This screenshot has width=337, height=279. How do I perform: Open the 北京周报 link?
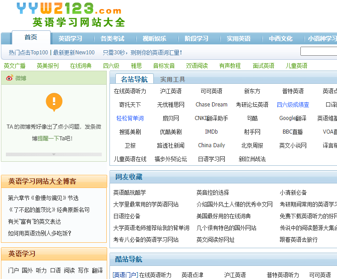pyautogui.click(x=252, y=145)
